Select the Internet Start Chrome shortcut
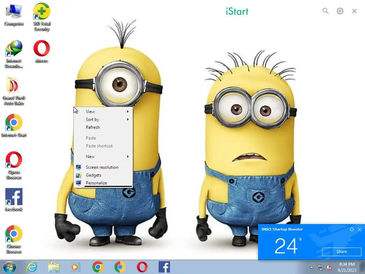The image size is (365, 274). [14, 125]
